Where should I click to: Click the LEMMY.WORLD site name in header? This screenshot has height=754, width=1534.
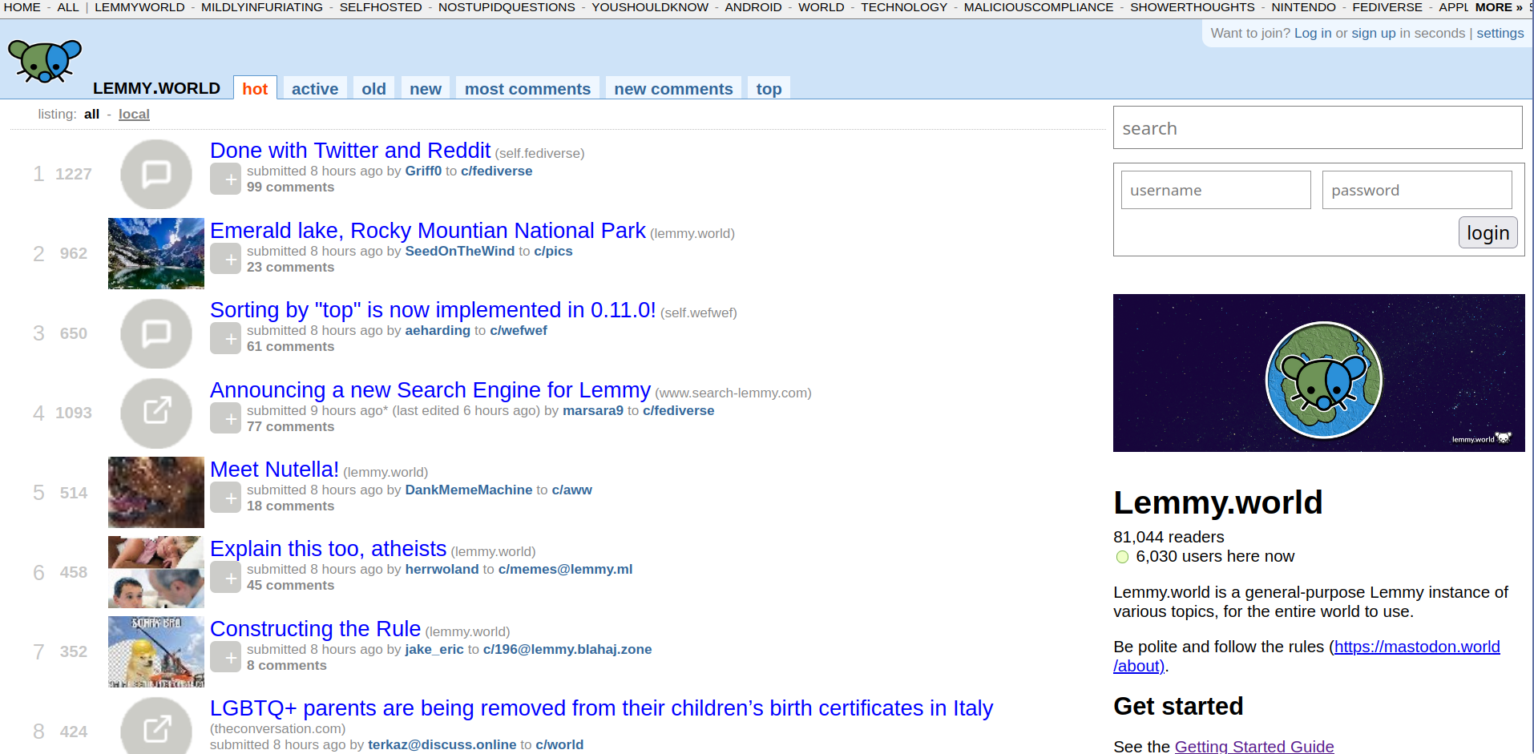156,88
